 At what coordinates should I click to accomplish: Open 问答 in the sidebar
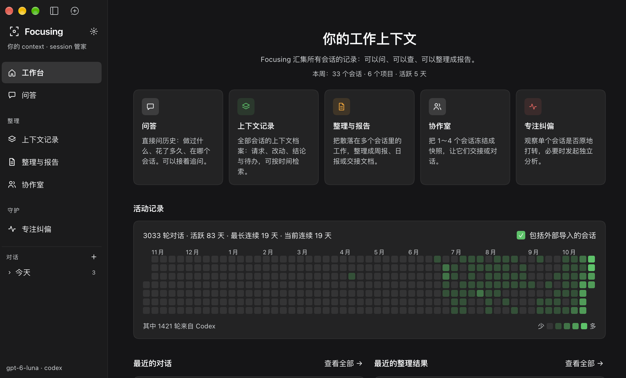52,95
